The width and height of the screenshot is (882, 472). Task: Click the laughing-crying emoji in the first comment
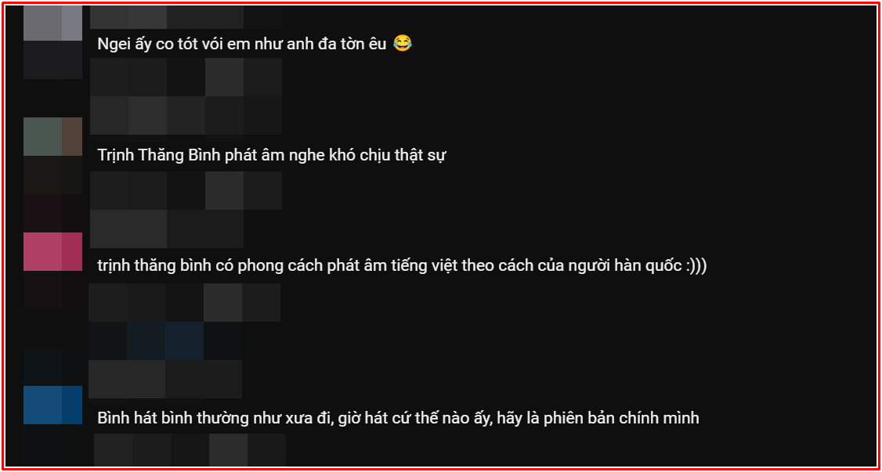pos(402,43)
